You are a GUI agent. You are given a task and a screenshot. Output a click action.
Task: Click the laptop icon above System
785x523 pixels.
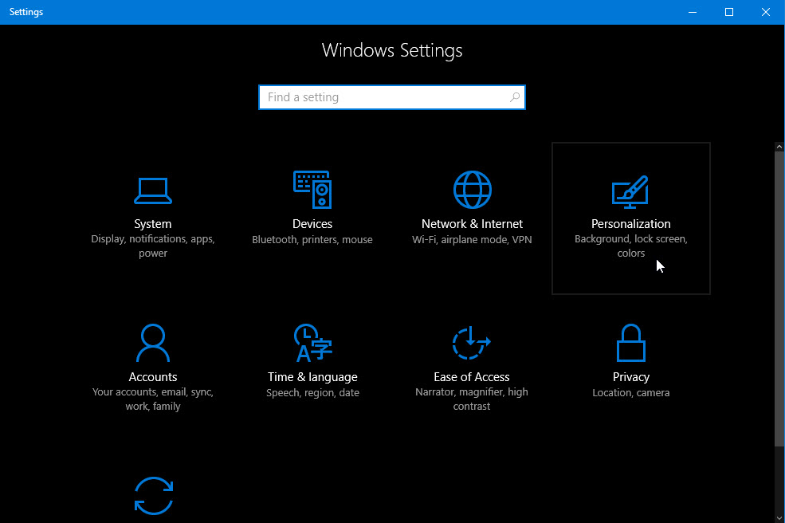point(153,190)
